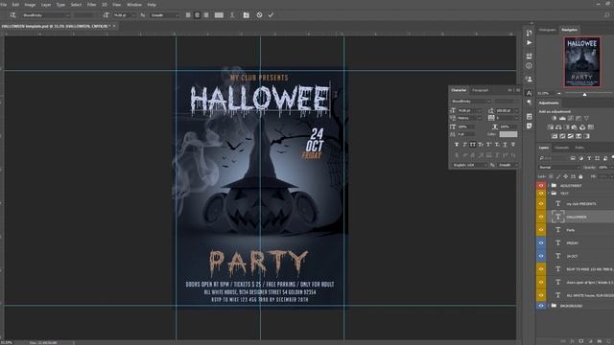Switch to Channels tab
Viewport: 614px width, 345px height.
pos(561,148)
